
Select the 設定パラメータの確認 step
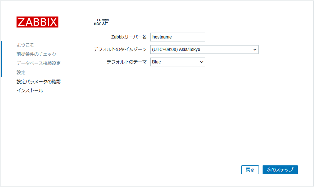pyautogui.click(x=39, y=82)
